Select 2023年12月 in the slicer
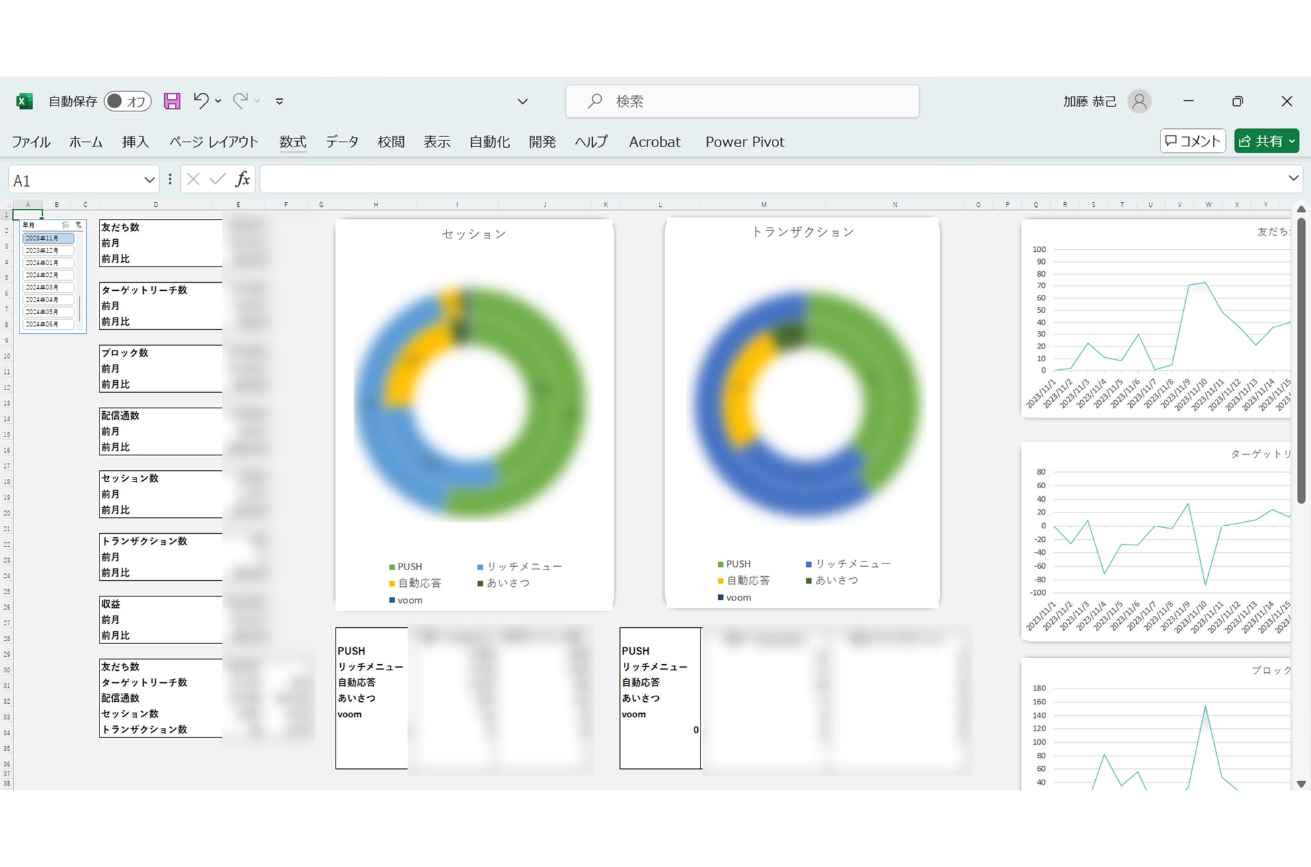This screenshot has width=1311, height=867. (x=48, y=250)
